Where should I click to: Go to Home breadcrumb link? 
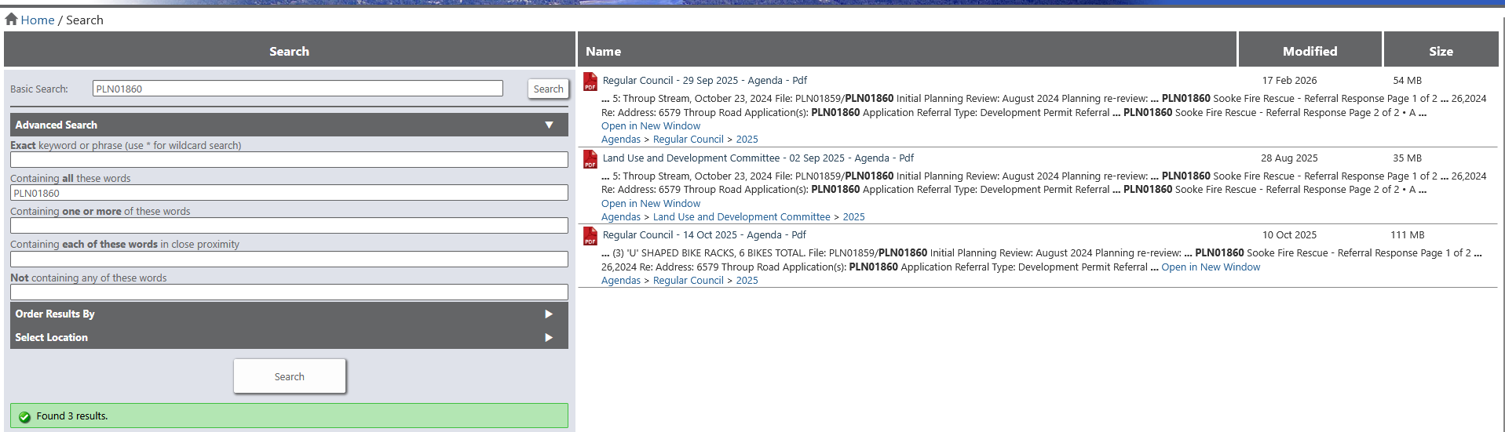pyautogui.click(x=38, y=20)
